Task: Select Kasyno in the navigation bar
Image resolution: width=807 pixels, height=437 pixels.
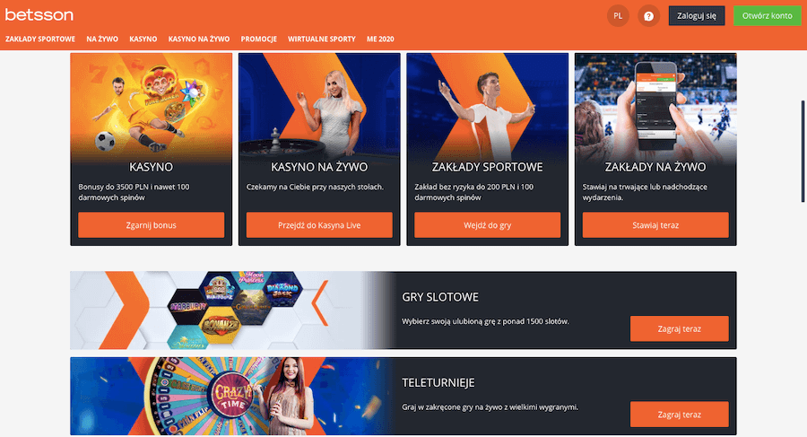Action: 143,39
